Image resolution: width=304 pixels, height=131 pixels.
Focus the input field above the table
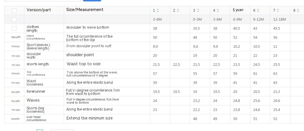(39, 1)
